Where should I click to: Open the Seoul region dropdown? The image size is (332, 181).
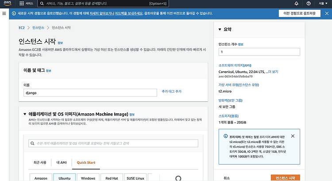point(323,4)
